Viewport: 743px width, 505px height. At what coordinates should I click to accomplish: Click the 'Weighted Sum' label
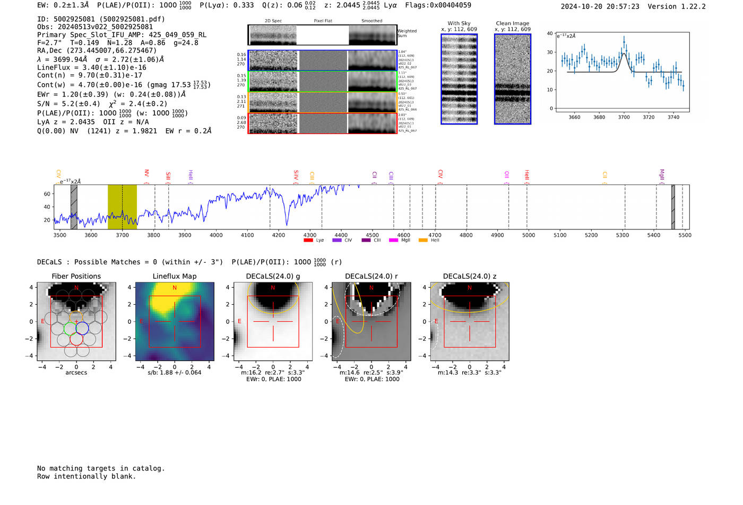coord(407,33)
